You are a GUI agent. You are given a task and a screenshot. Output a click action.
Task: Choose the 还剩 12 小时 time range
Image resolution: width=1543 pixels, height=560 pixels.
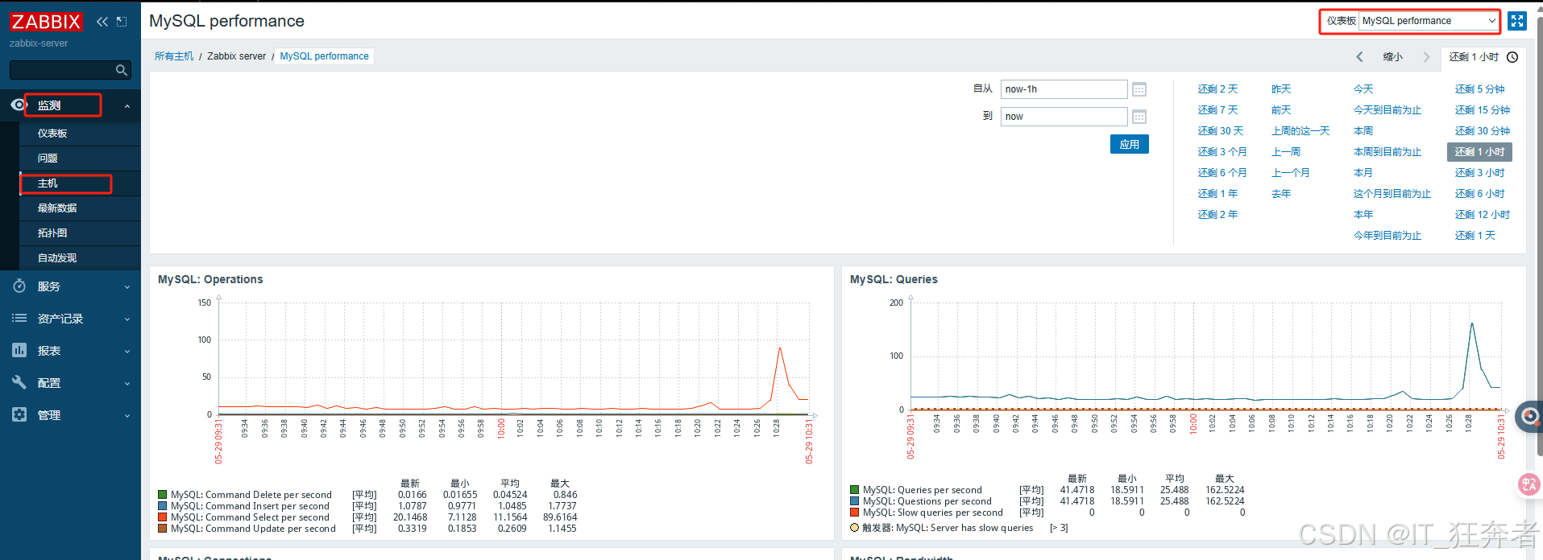pyautogui.click(x=1483, y=215)
